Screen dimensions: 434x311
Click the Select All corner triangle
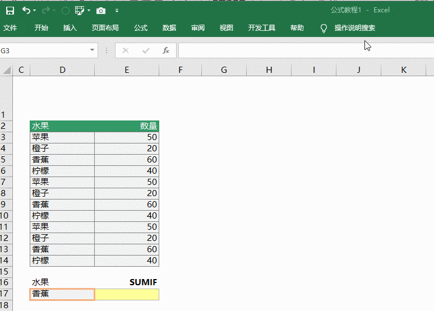point(7,70)
